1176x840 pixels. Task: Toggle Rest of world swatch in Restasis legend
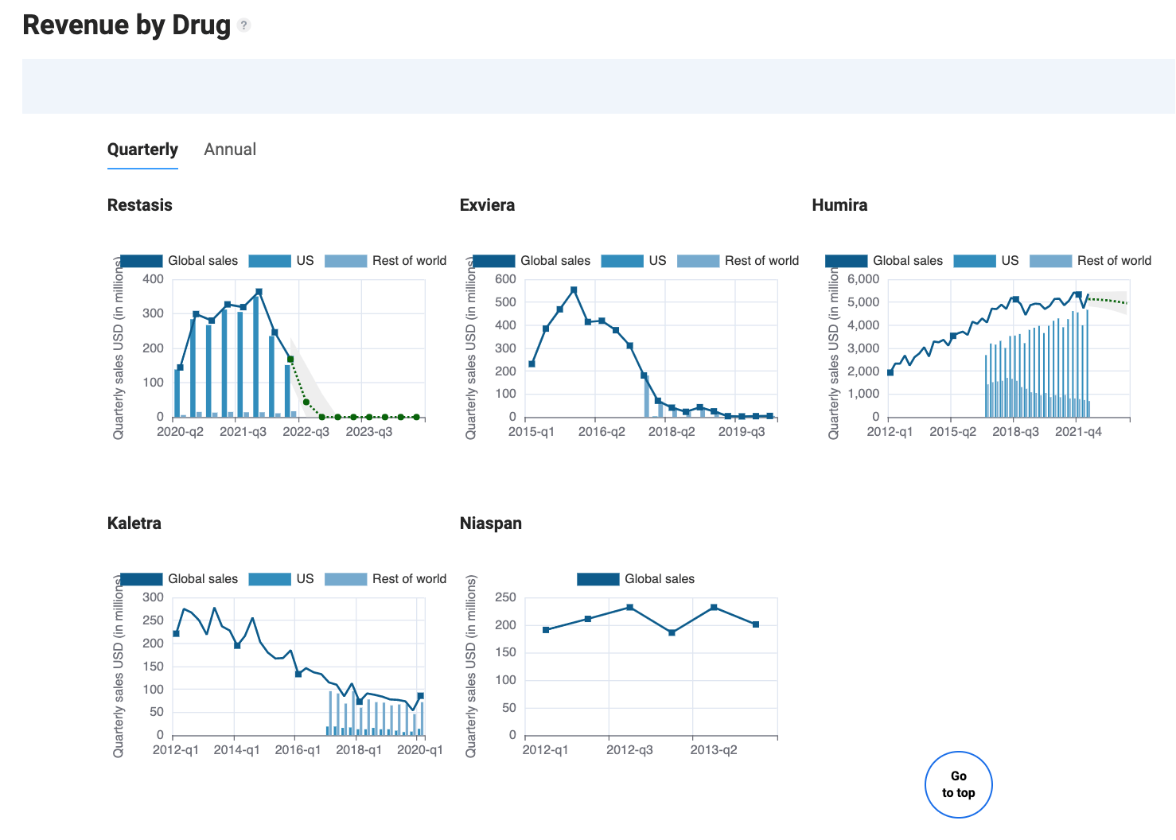(x=346, y=261)
